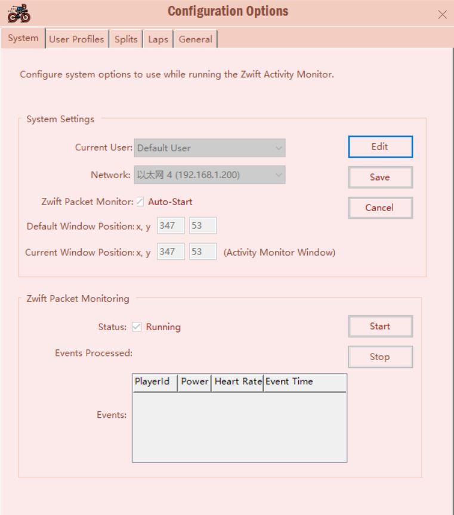
Task: Start Zwift packet monitoring
Action: [381, 326]
